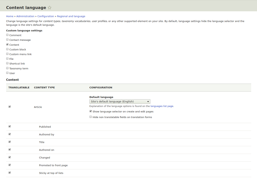This screenshot has height=178, width=257.
Task: Open the Default language dropdown
Action: (120, 102)
